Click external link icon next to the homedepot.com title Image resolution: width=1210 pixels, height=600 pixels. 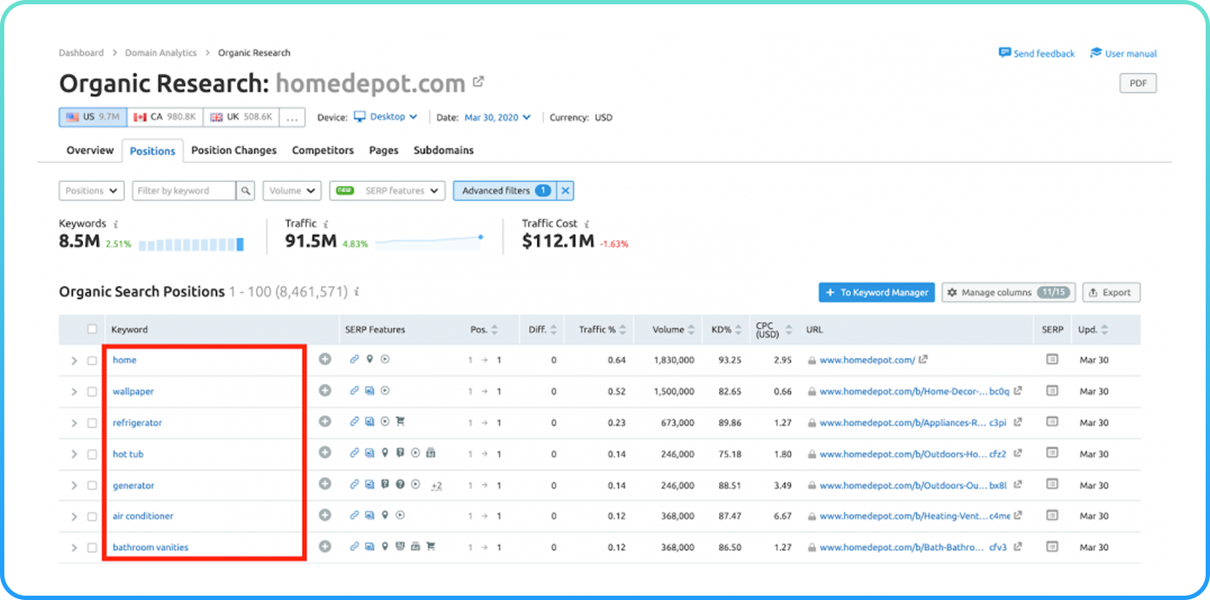(x=479, y=82)
